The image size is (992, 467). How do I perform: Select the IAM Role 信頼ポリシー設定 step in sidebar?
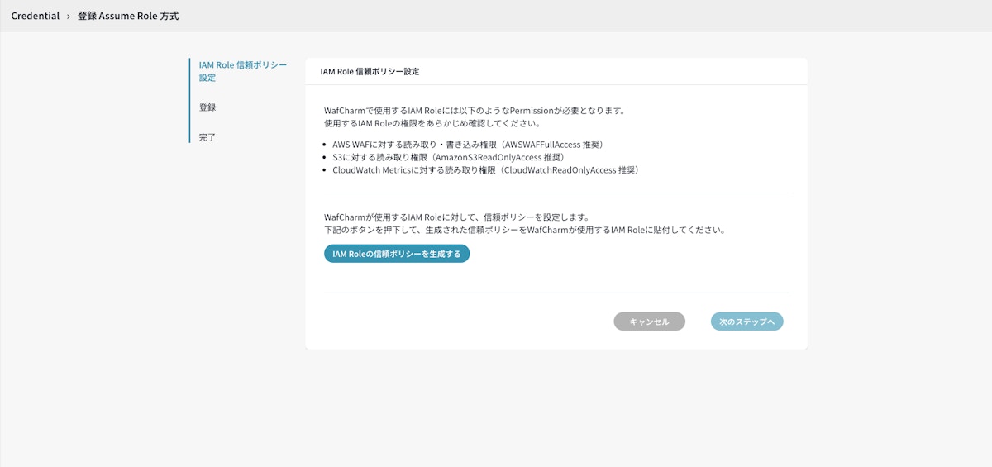[243, 71]
